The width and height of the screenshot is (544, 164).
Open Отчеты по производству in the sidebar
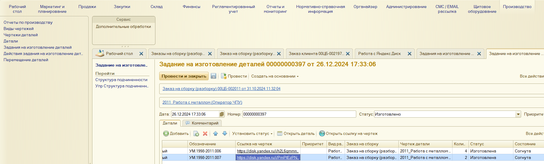(x=28, y=22)
